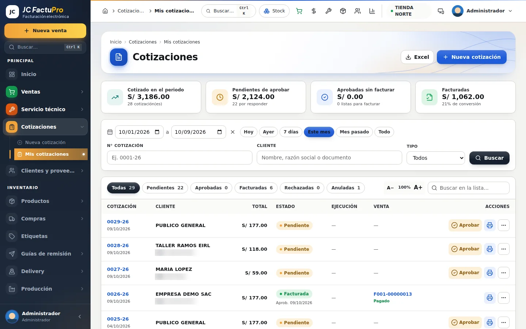Expand Servicio técnico sidebar menu

pyautogui.click(x=45, y=109)
